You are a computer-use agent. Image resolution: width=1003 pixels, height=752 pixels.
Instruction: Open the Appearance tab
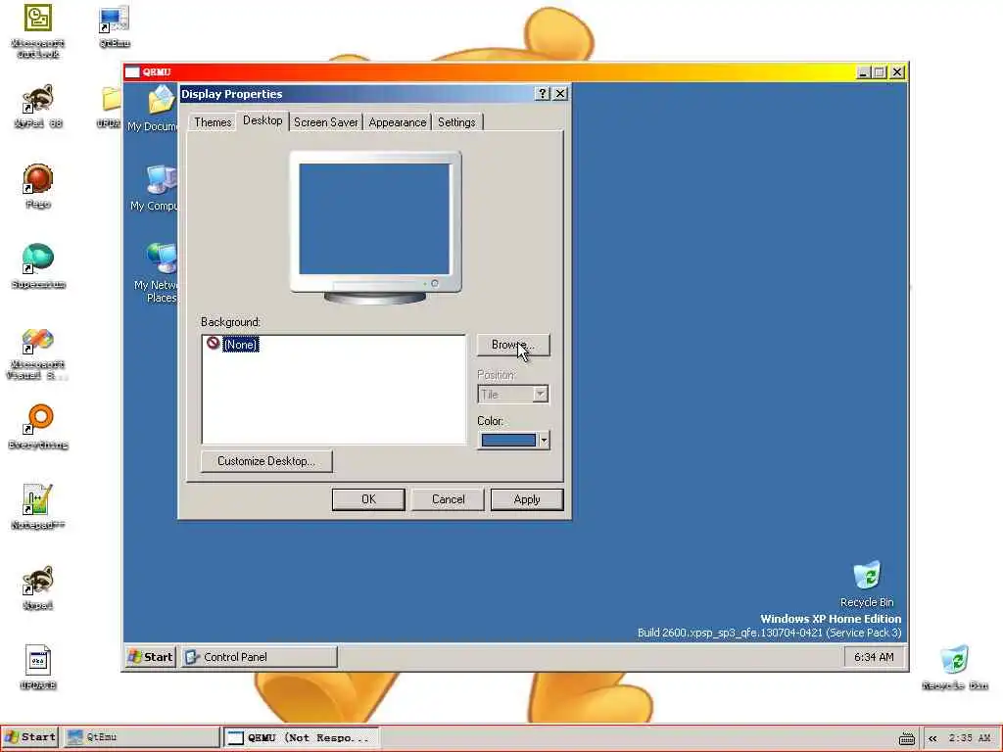point(398,122)
